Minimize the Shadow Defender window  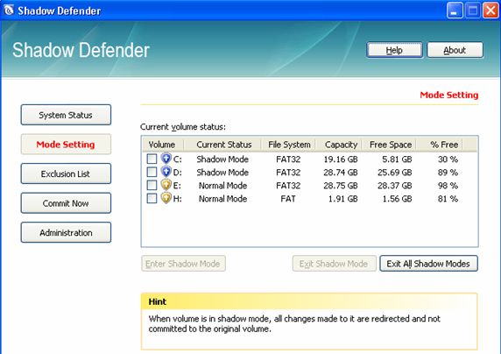point(455,11)
